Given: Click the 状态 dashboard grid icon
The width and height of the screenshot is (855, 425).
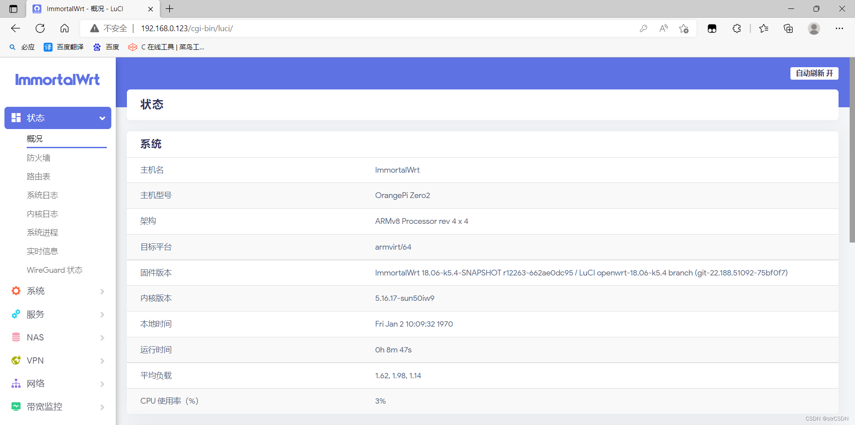Looking at the screenshot, I should pos(16,117).
